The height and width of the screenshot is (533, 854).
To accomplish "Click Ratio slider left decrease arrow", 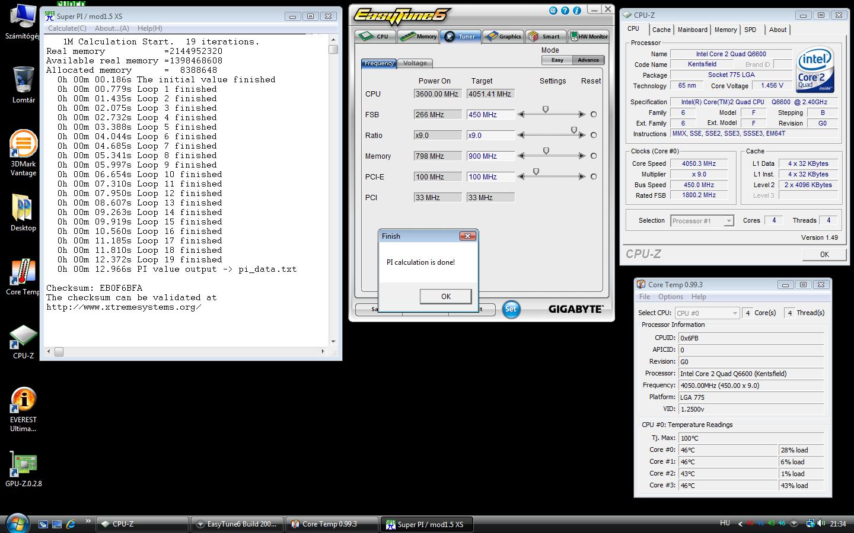I will pos(521,135).
